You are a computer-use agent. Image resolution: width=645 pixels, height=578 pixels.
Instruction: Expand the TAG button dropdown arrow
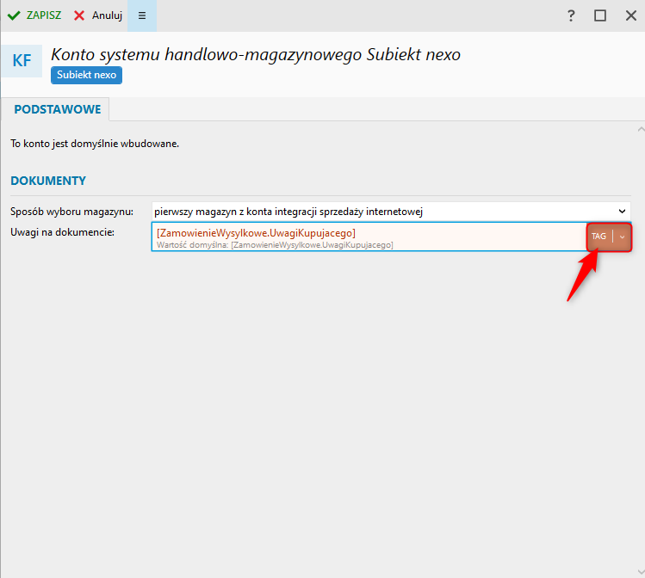(622, 237)
